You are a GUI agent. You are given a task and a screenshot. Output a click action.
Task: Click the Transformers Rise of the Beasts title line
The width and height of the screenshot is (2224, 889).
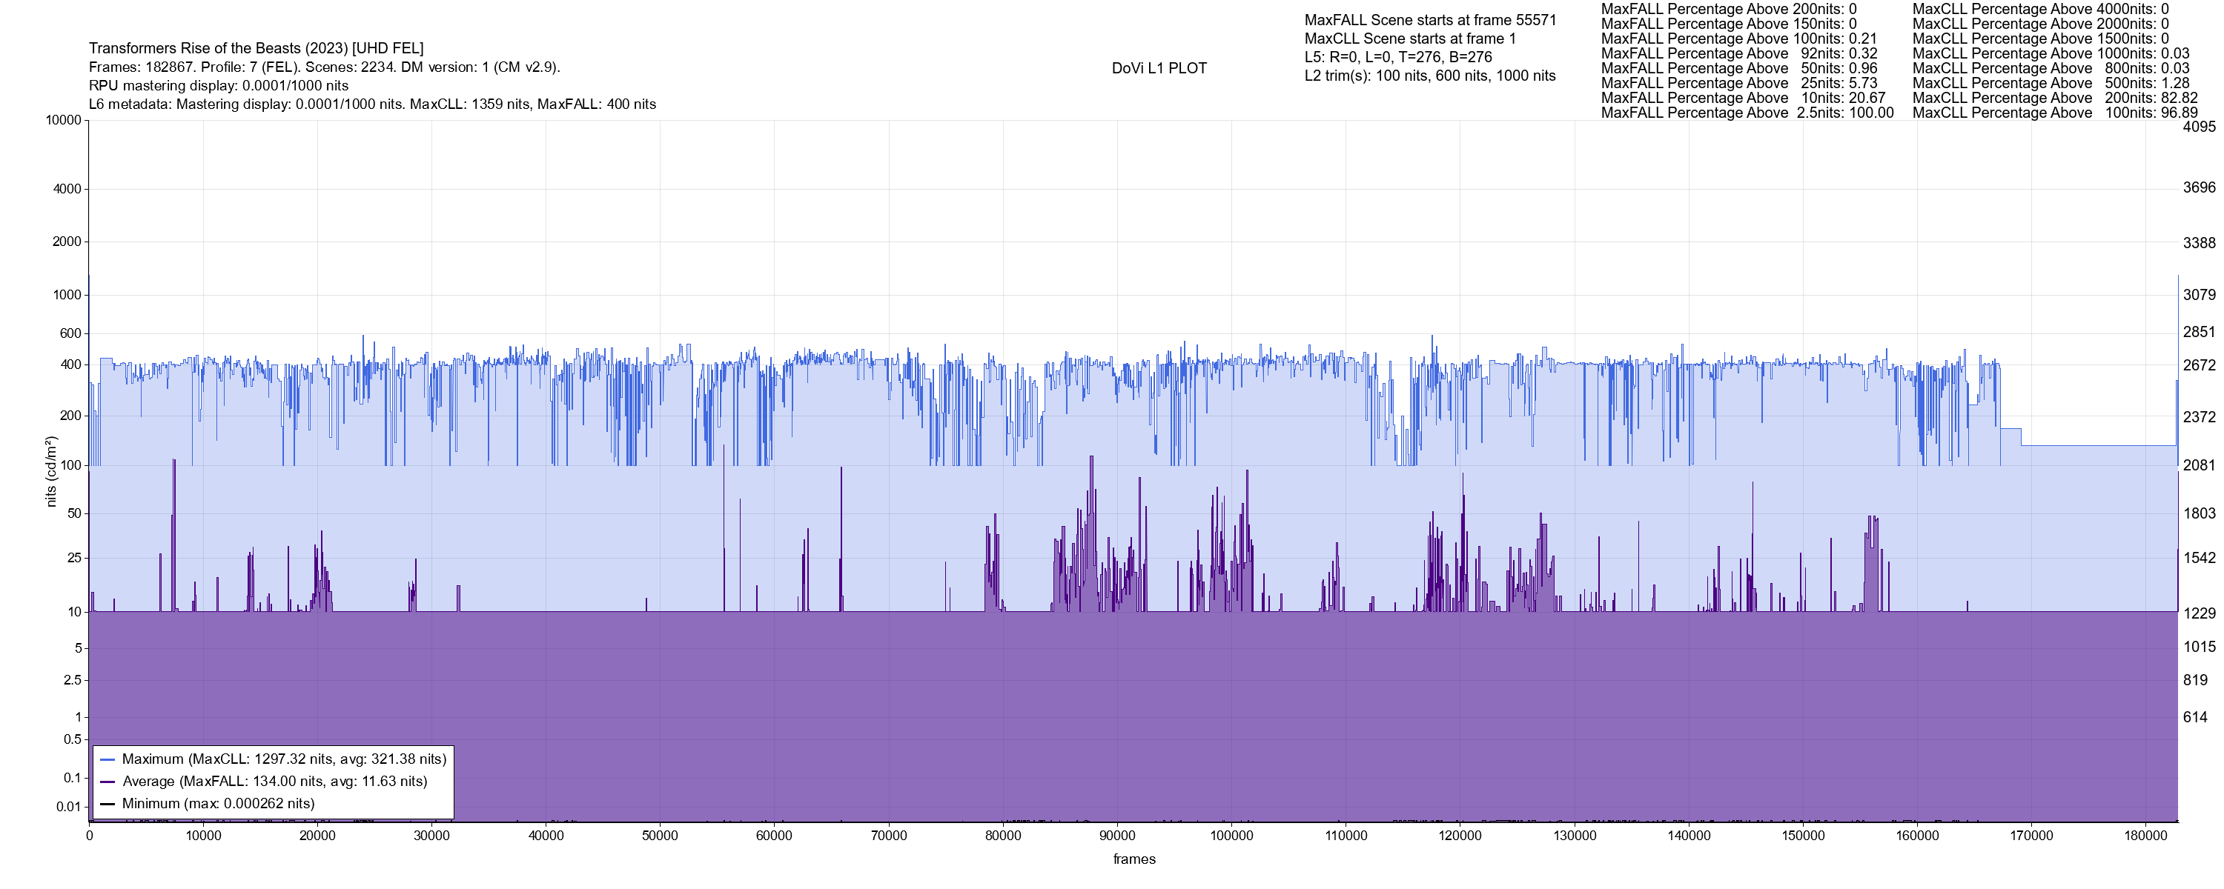click(256, 48)
